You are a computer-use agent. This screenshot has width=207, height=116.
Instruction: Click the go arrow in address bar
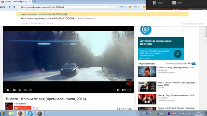(116, 7)
